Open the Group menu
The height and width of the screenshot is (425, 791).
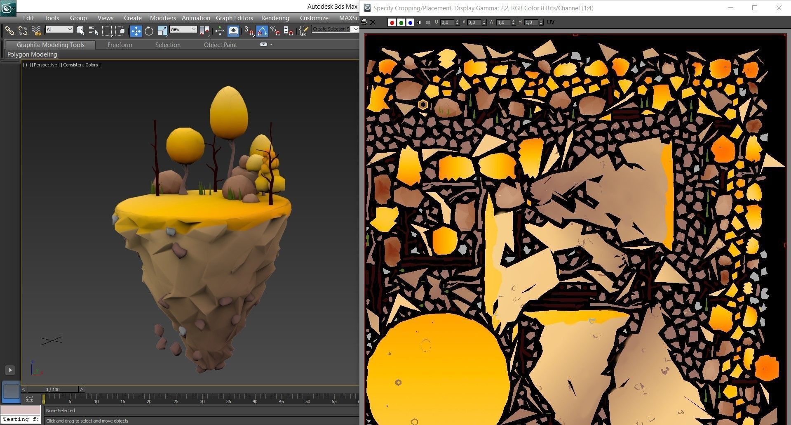(x=78, y=18)
